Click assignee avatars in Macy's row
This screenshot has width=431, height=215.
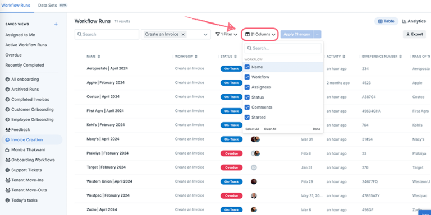[255, 139]
